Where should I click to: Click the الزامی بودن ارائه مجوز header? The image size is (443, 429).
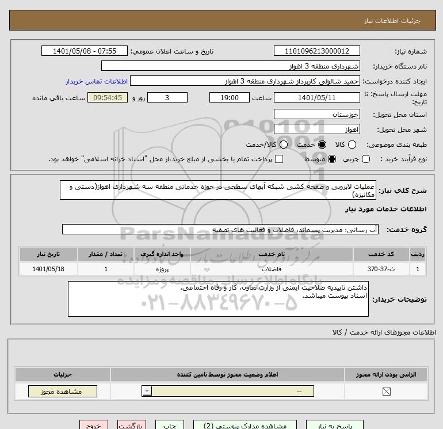pyautogui.click(x=386, y=374)
